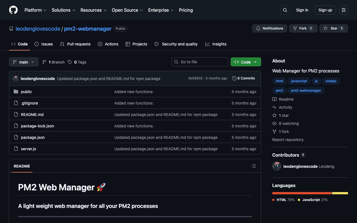Click leodenglovescode avatar in commit bar

click(16, 79)
